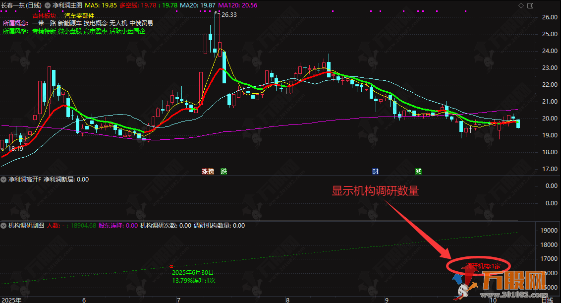The width and height of the screenshot is (561, 303).
Task: Click the 新能源车 concept tag
Action: point(70,23)
